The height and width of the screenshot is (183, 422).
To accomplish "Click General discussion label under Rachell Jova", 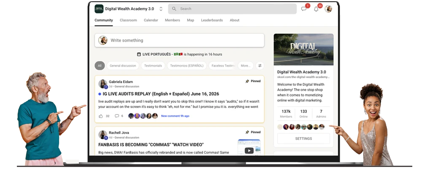I will click(127, 137).
